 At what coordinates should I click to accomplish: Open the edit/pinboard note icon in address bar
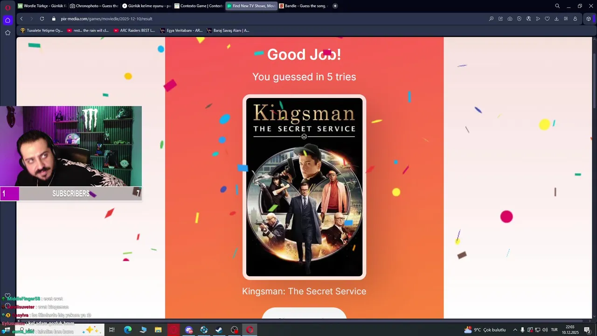pyautogui.click(x=500, y=19)
